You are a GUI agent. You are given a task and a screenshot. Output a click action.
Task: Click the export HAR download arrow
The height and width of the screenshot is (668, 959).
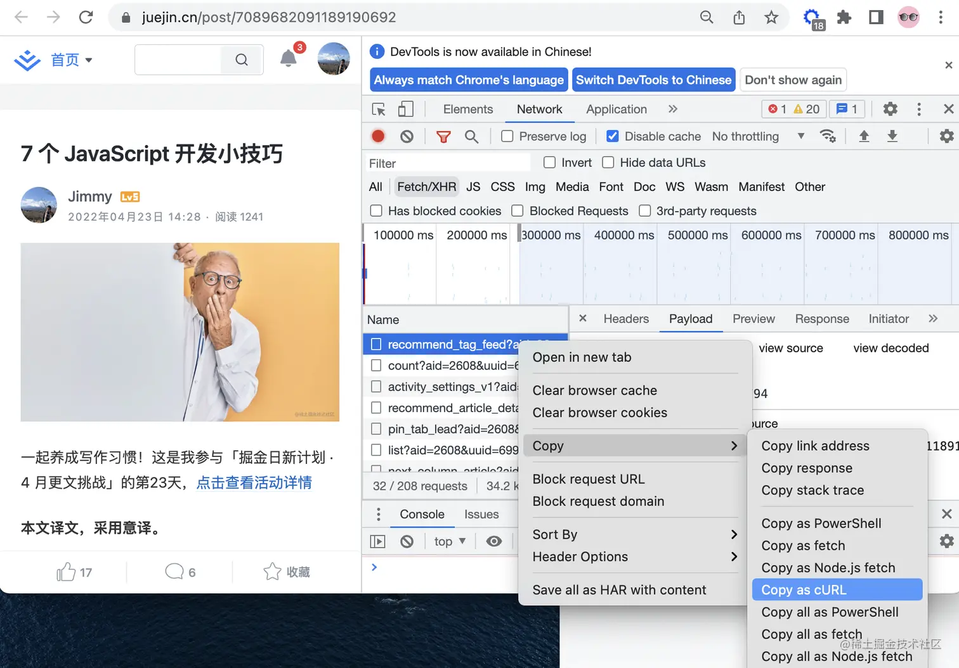892,136
